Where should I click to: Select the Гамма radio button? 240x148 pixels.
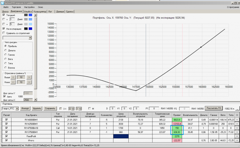coord(5,55)
